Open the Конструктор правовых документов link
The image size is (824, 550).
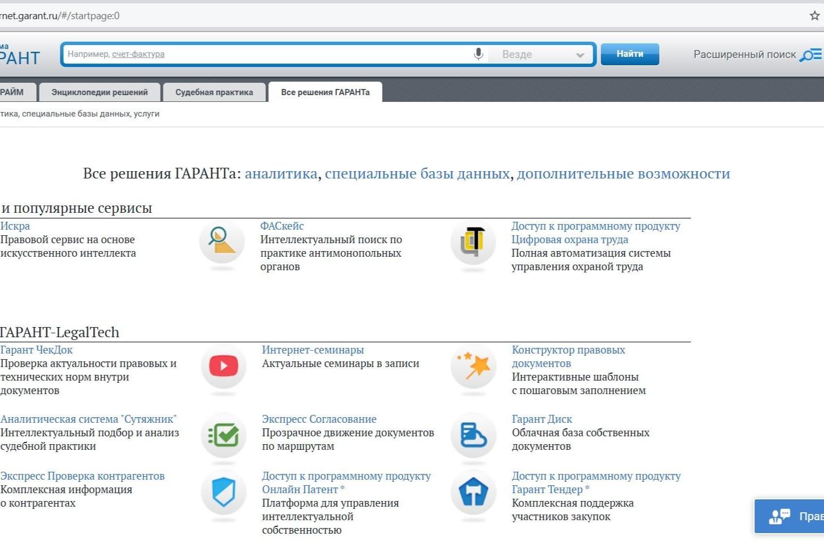point(568,356)
